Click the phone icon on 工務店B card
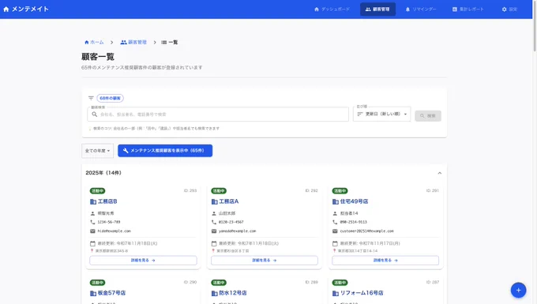The width and height of the screenshot is (537, 304). 92,222
